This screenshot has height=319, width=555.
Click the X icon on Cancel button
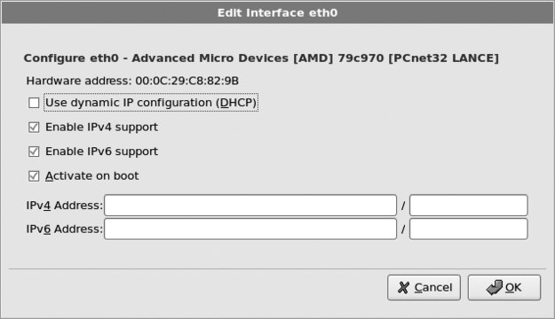click(403, 288)
